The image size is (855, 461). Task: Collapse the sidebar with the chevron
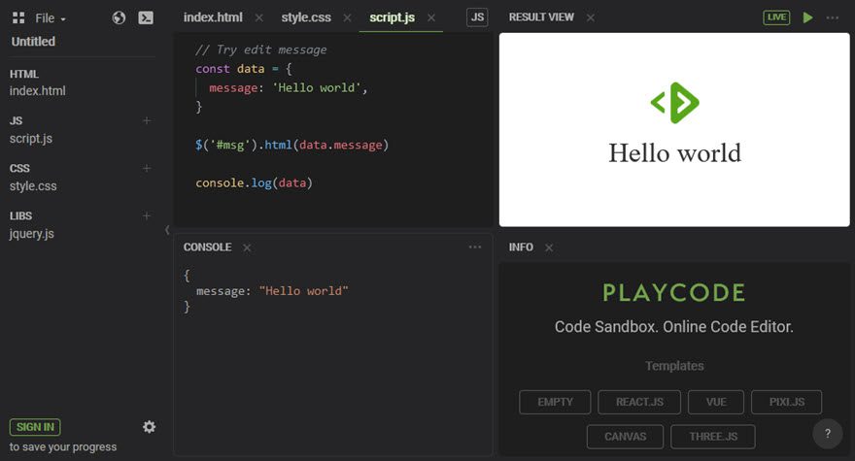click(167, 230)
